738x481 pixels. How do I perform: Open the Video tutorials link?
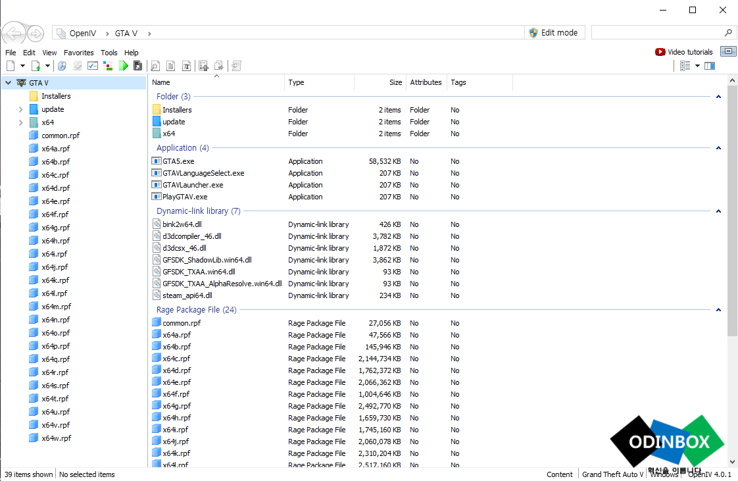(684, 52)
